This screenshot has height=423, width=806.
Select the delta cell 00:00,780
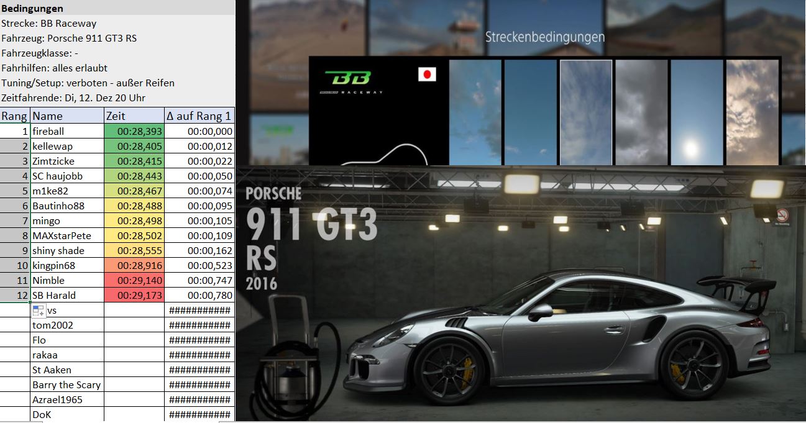tap(199, 295)
